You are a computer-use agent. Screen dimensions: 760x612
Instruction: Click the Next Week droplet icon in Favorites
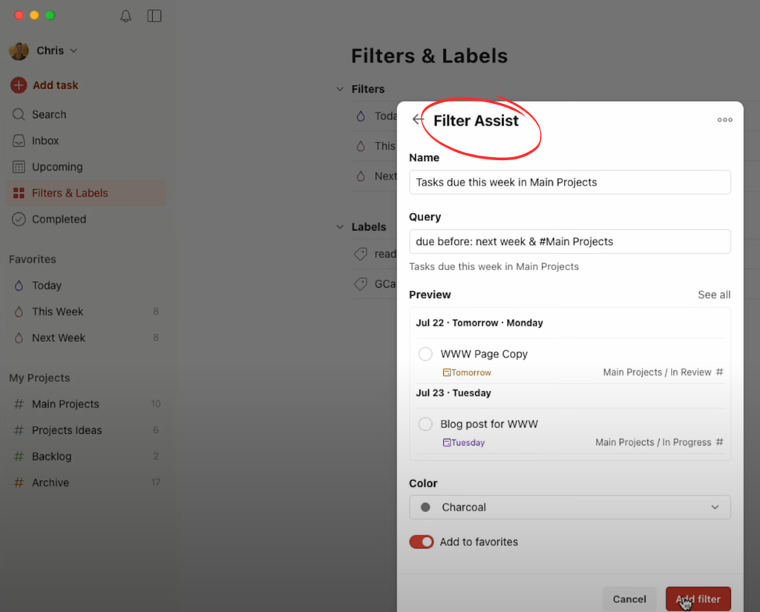tap(19, 338)
